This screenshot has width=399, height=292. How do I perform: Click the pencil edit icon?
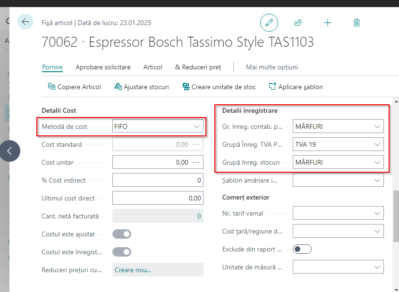click(269, 22)
